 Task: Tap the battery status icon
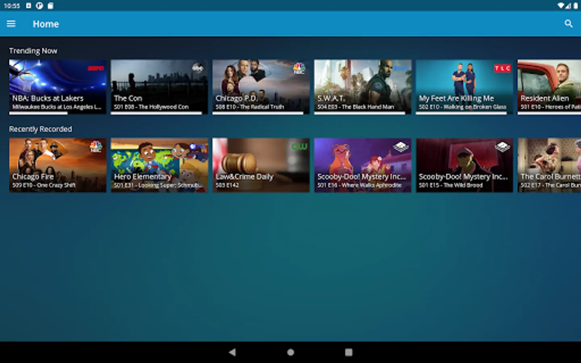[x=576, y=6]
